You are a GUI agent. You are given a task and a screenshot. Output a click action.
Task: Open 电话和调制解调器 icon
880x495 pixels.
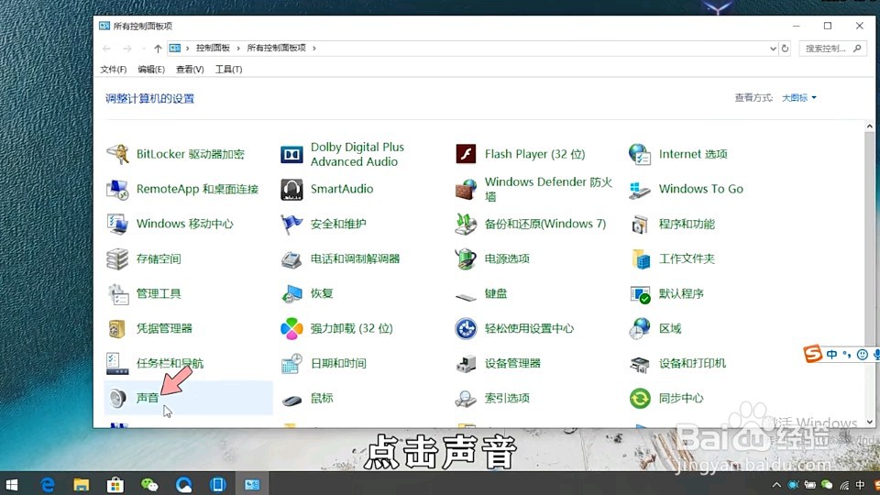tap(291, 259)
